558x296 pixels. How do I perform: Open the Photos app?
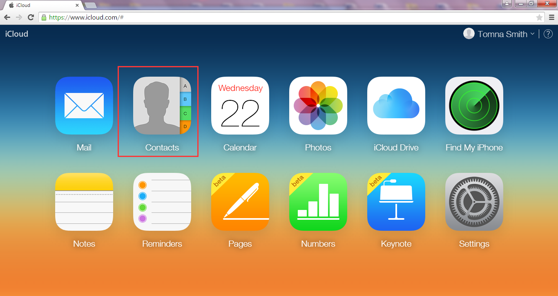coord(318,106)
